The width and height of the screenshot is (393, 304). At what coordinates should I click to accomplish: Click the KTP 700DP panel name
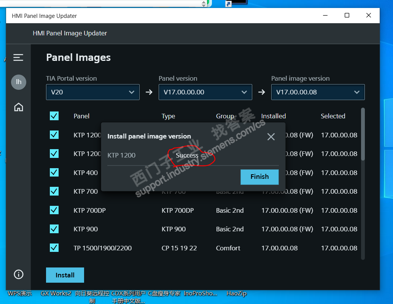point(89,210)
